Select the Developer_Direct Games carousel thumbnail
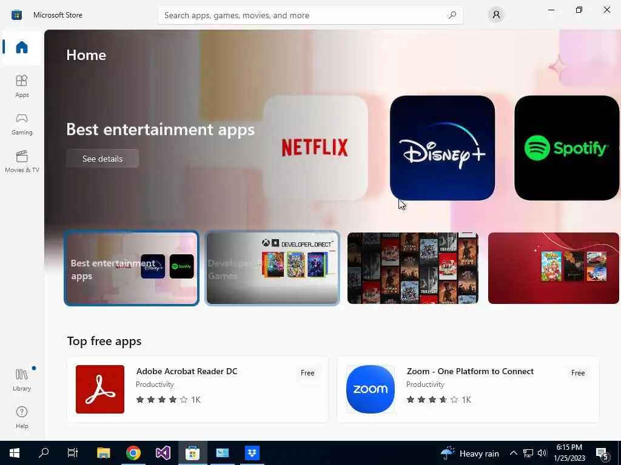 pyautogui.click(x=272, y=268)
